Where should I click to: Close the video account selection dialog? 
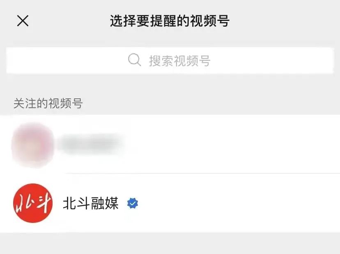[x=23, y=21]
